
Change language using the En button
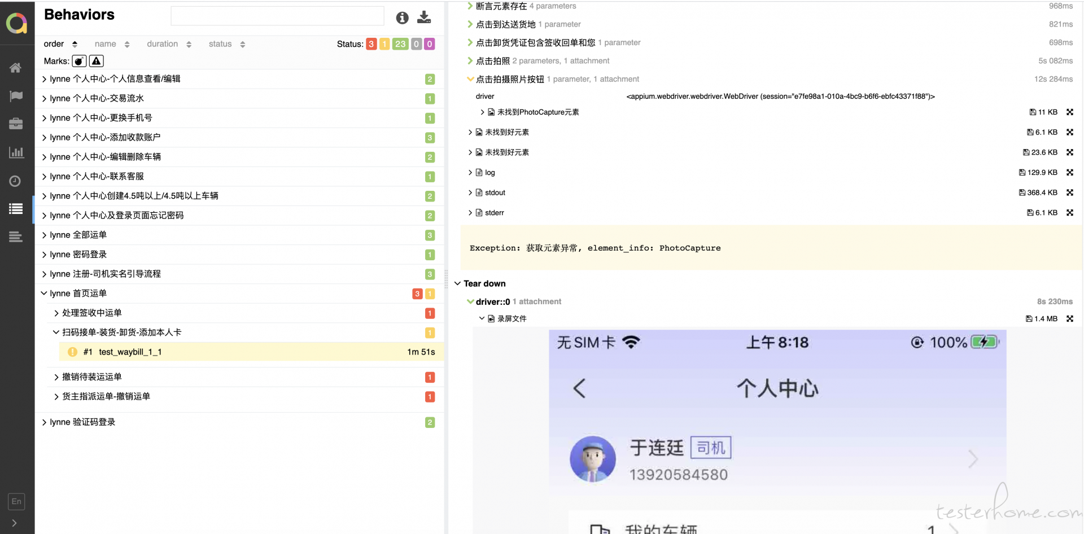click(16, 501)
